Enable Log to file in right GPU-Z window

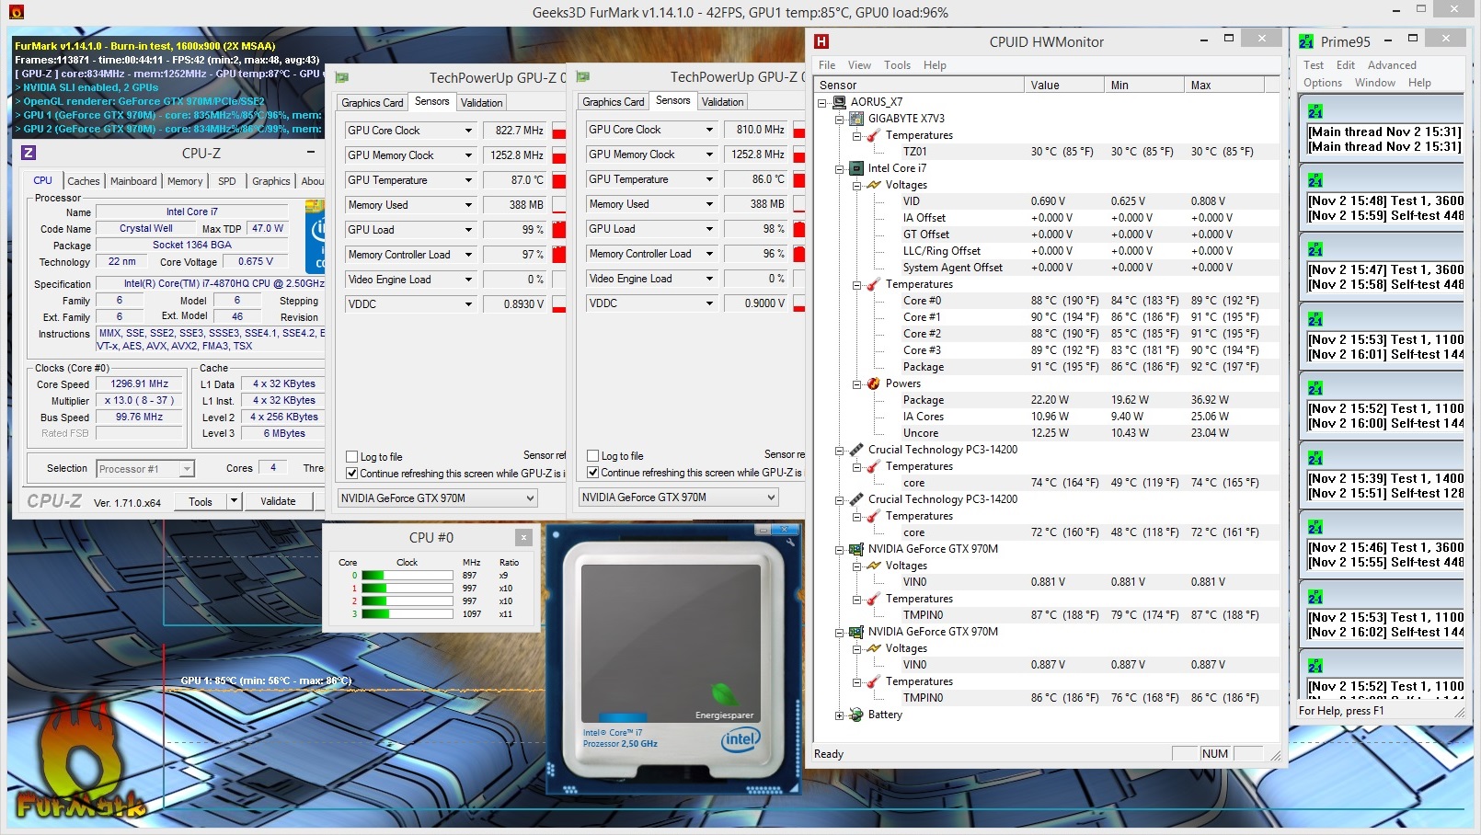[592, 456]
